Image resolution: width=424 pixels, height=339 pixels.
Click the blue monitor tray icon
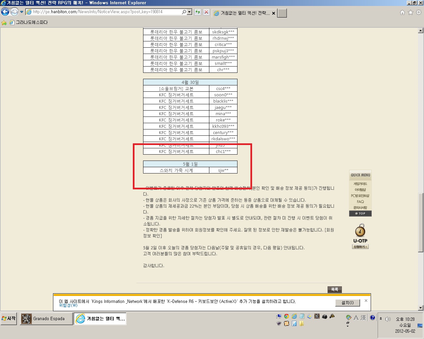click(420, 326)
